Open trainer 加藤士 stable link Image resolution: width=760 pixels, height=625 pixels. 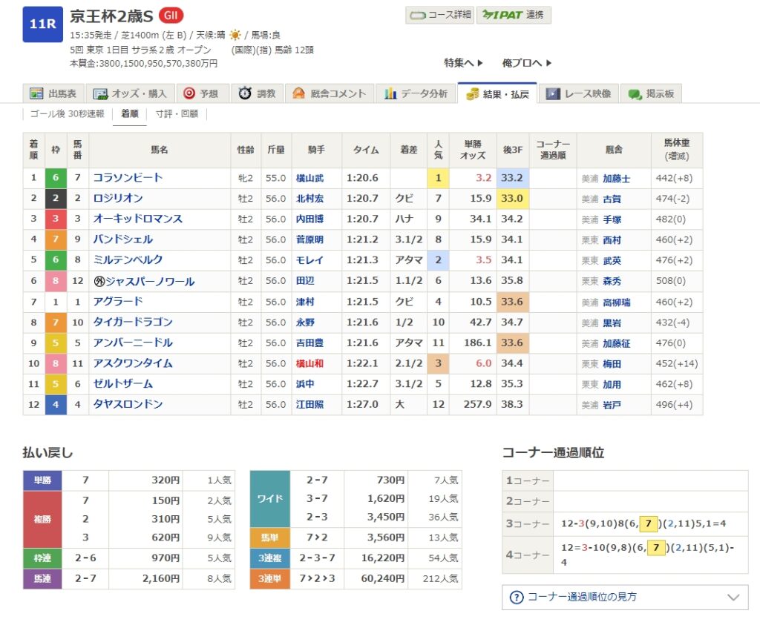coord(616,179)
